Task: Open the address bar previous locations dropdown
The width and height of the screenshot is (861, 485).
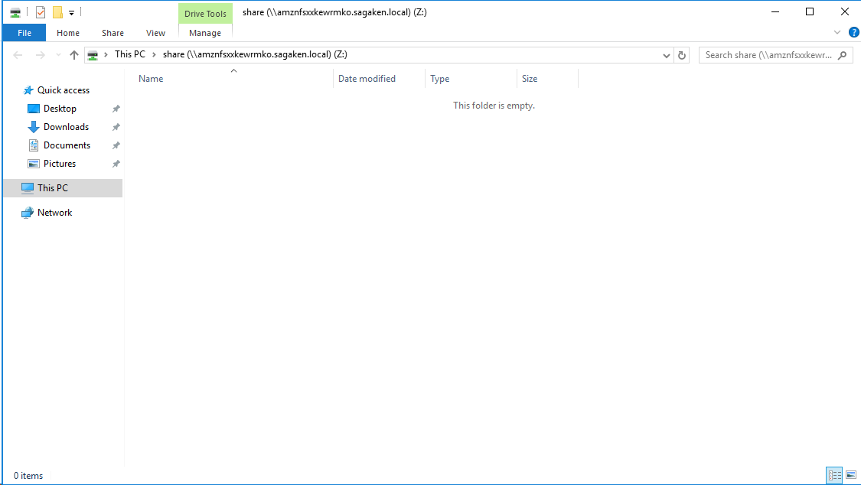Action: coord(666,55)
